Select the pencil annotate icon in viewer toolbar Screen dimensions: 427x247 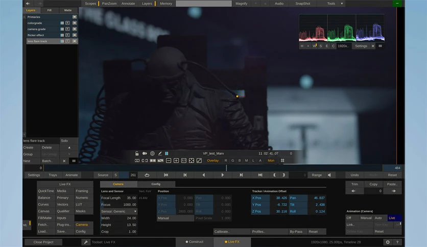160,154
